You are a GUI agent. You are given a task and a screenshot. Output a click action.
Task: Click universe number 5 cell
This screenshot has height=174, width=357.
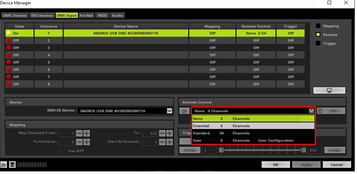pos(48,62)
